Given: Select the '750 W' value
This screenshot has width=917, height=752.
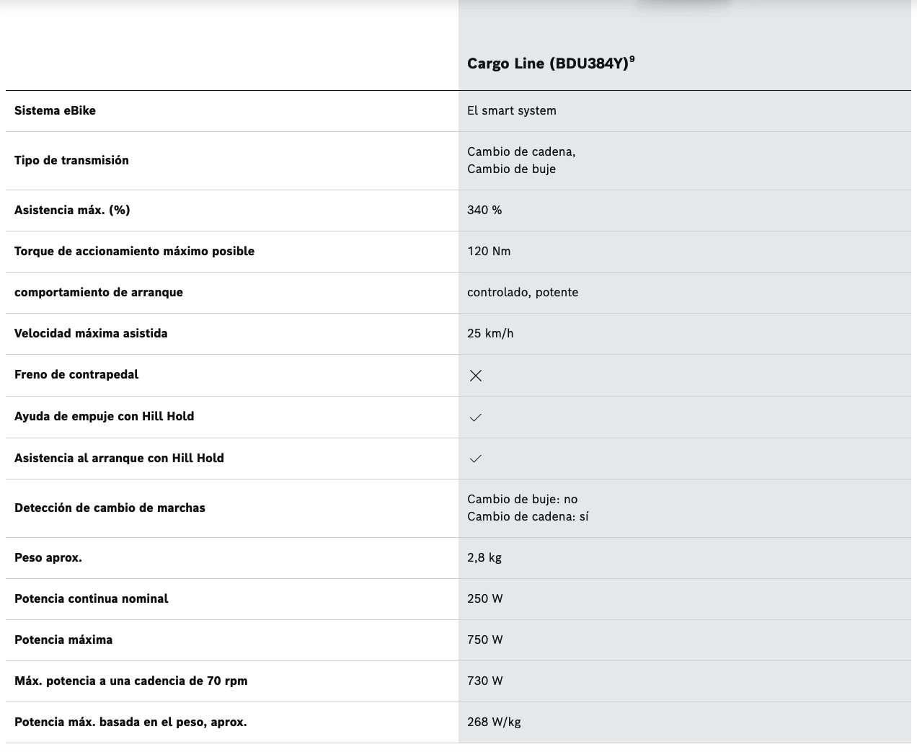Looking at the screenshot, I should [x=485, y=640].
